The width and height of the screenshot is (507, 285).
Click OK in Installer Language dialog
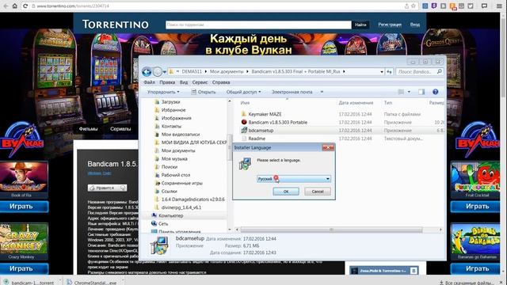click(286, 192)
